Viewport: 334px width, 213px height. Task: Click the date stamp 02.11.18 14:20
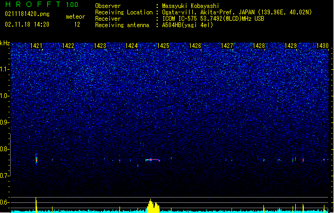point(27,24)
